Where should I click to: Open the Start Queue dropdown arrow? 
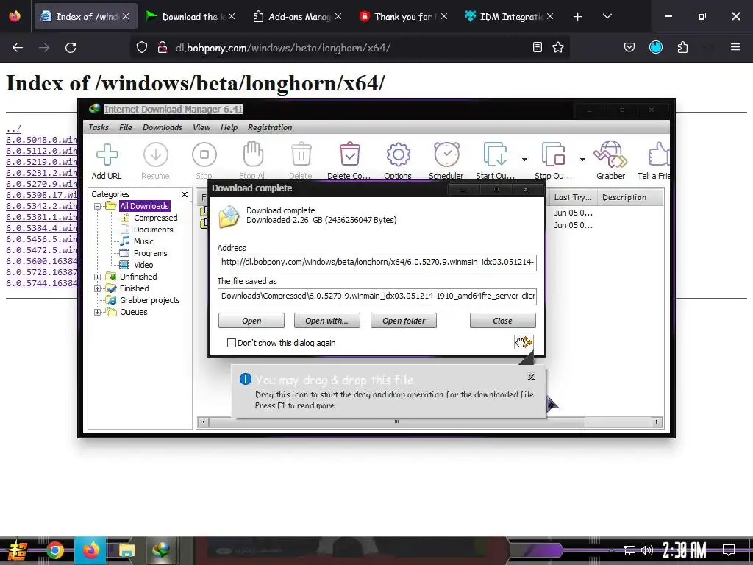524,159
